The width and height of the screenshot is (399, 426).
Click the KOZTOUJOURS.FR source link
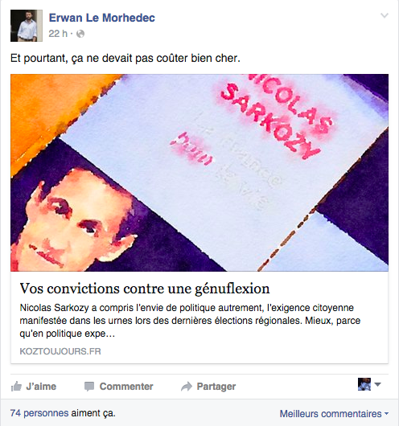(x=60, y=351)
